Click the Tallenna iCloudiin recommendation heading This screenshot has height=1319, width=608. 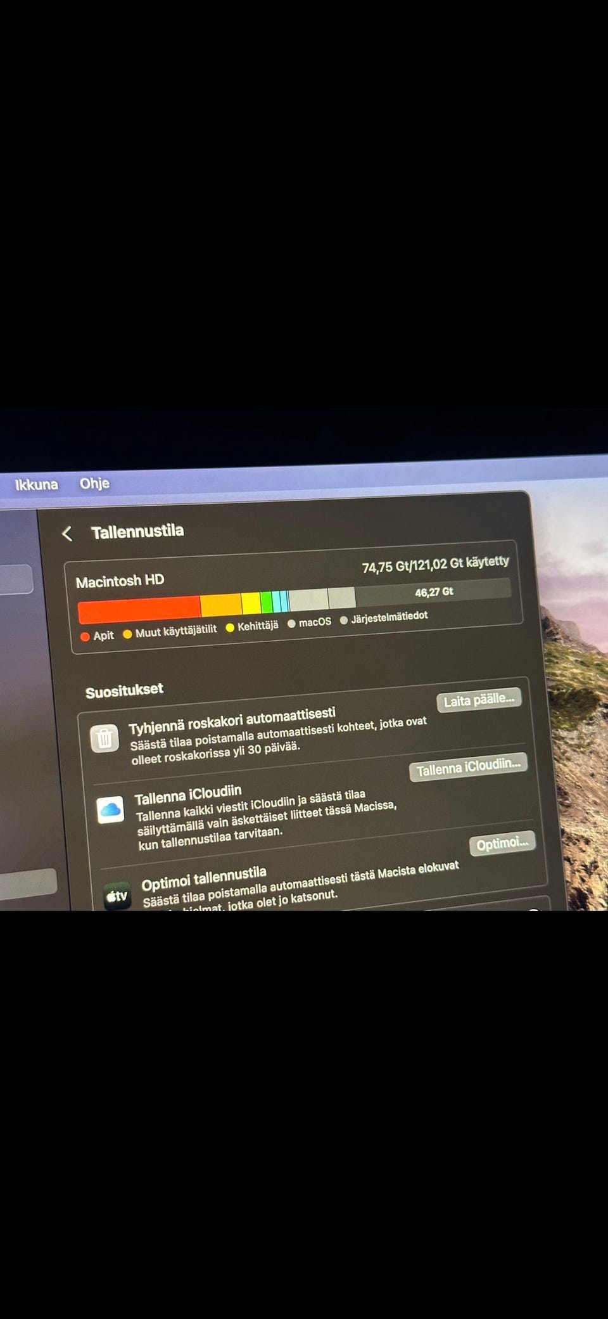188,794
